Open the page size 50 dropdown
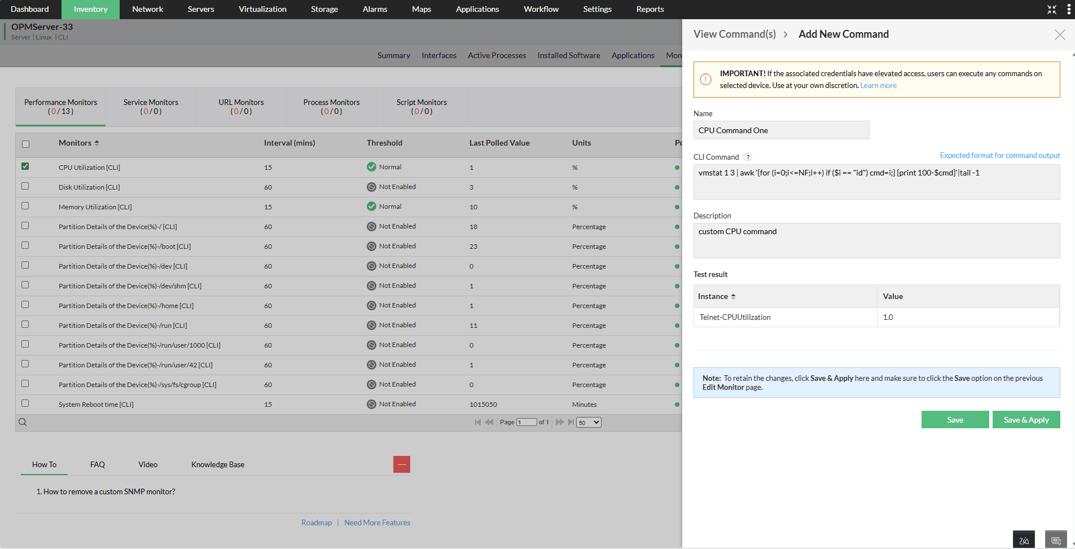Screen dimensions: 1075x549 click(588, 421)
